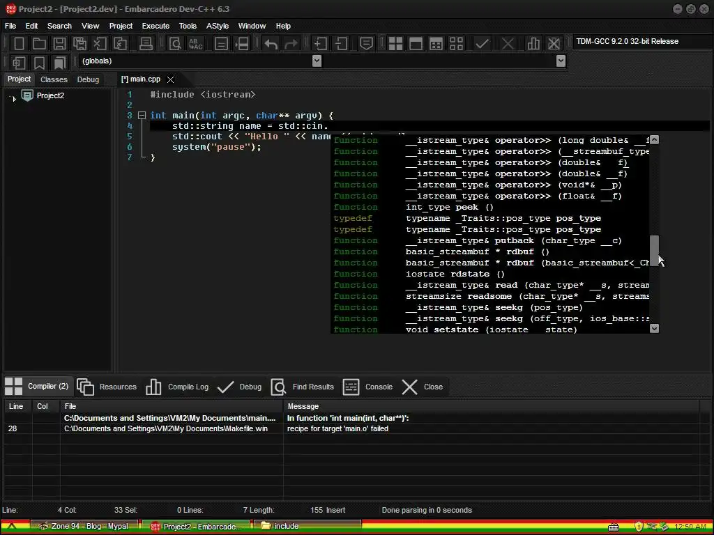Open the Help menu
This screenshot has height=535, width=714.
click(x=283, y=26)
